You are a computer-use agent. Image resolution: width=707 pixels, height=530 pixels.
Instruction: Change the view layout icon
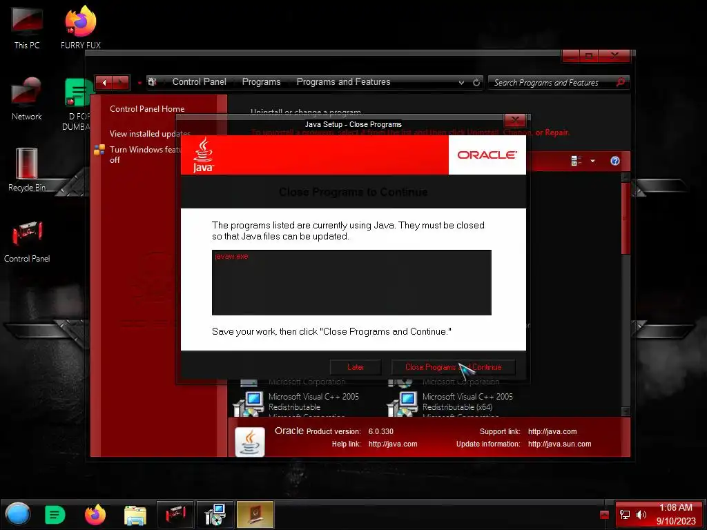coord(577,161)
